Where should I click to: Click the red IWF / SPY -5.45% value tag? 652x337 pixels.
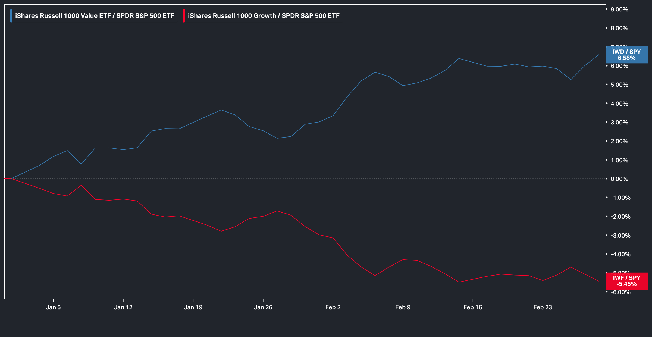pyautogui.click(x=626, y=281)
